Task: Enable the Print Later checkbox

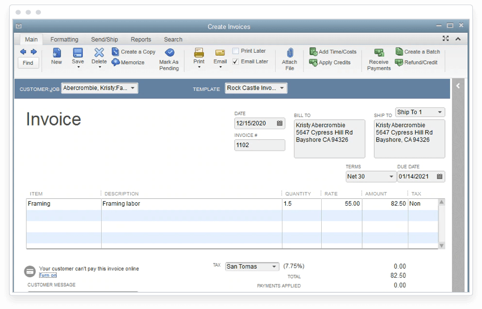Action: [235, 51]
